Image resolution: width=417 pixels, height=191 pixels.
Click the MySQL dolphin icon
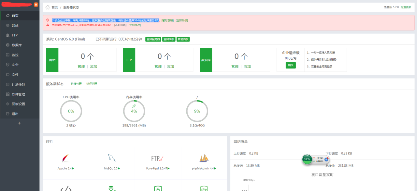[x=112, y=158]
